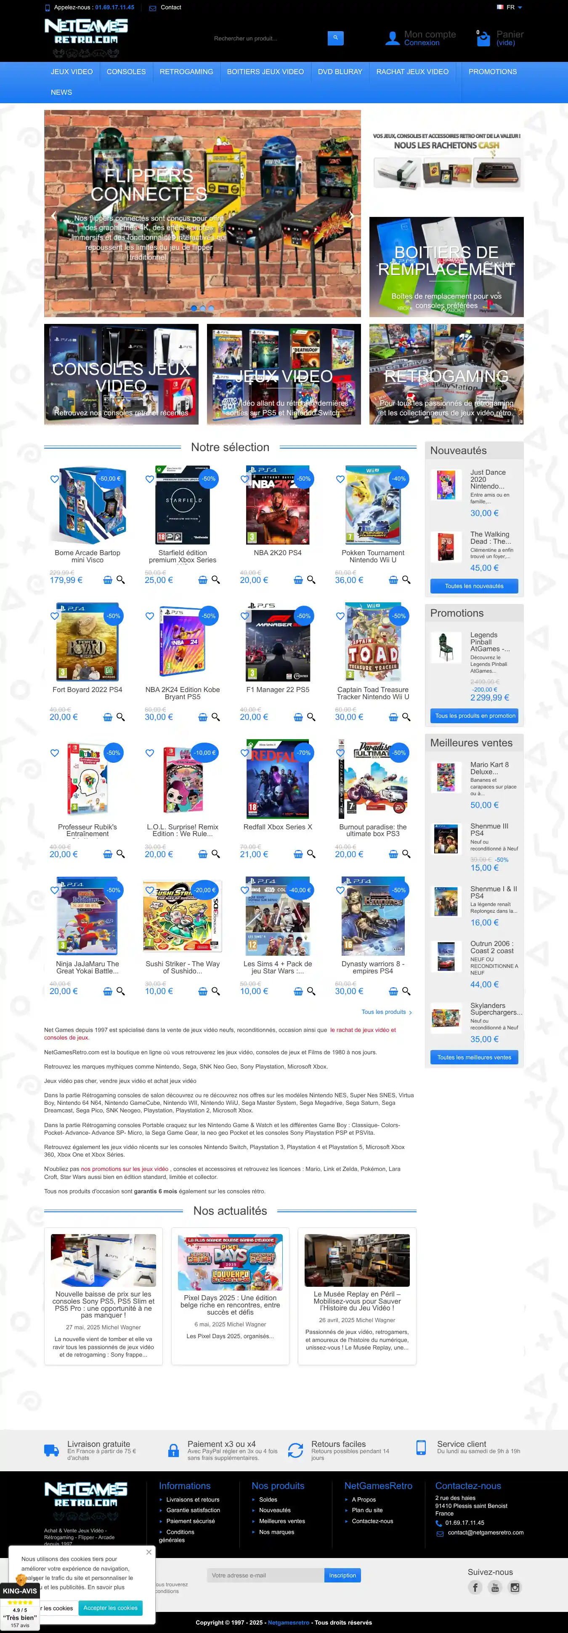
Task: Click Toutes les nouveautés button
Action: coord(474,586)
